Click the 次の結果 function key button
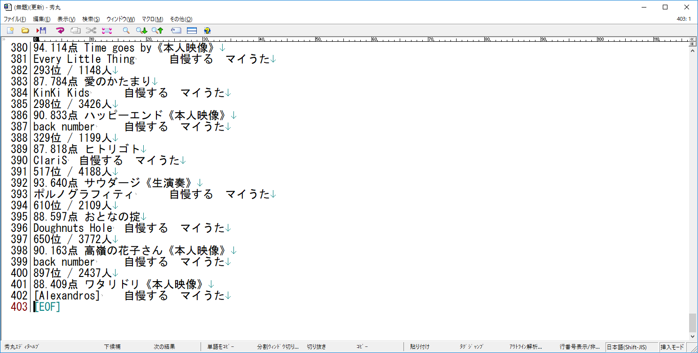The image size is (698, 353). click(x=164, y=347)
